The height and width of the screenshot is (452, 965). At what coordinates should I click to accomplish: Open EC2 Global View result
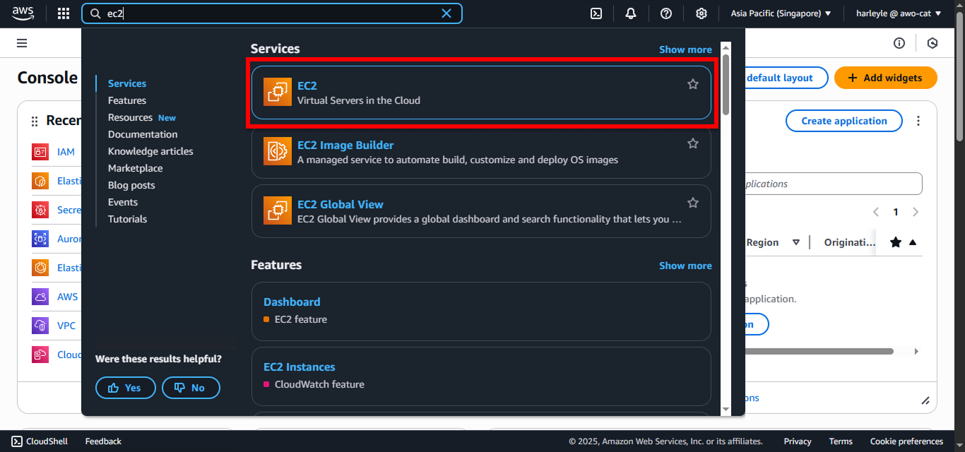point(481,211)
